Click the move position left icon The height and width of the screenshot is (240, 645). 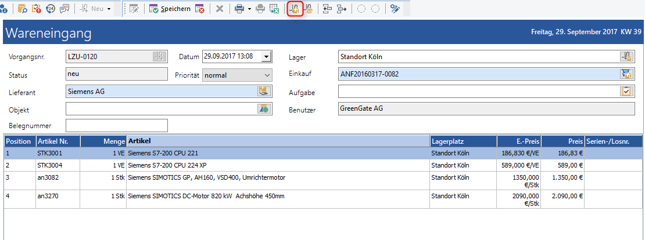tap(327, 9)
